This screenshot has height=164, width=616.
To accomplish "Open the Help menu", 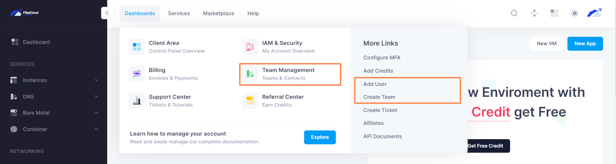I will pyautogui.click(x=253, y=13).
